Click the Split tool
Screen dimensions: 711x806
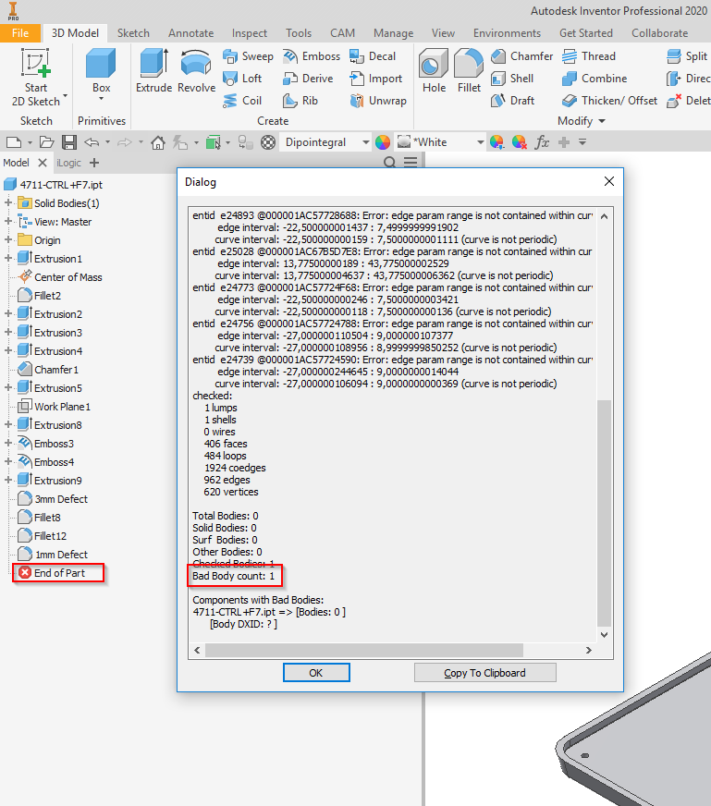[x=687, y=56]
